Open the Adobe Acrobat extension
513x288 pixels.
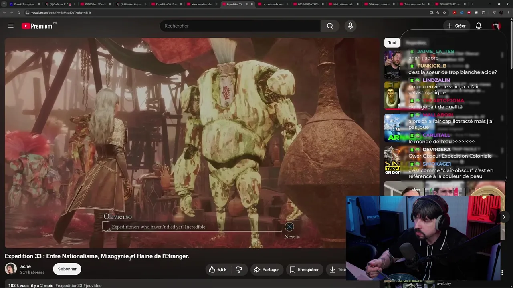click(x=454, y=12)
